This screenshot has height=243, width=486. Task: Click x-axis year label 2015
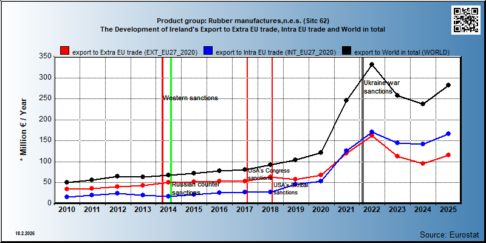pos(194,210)
